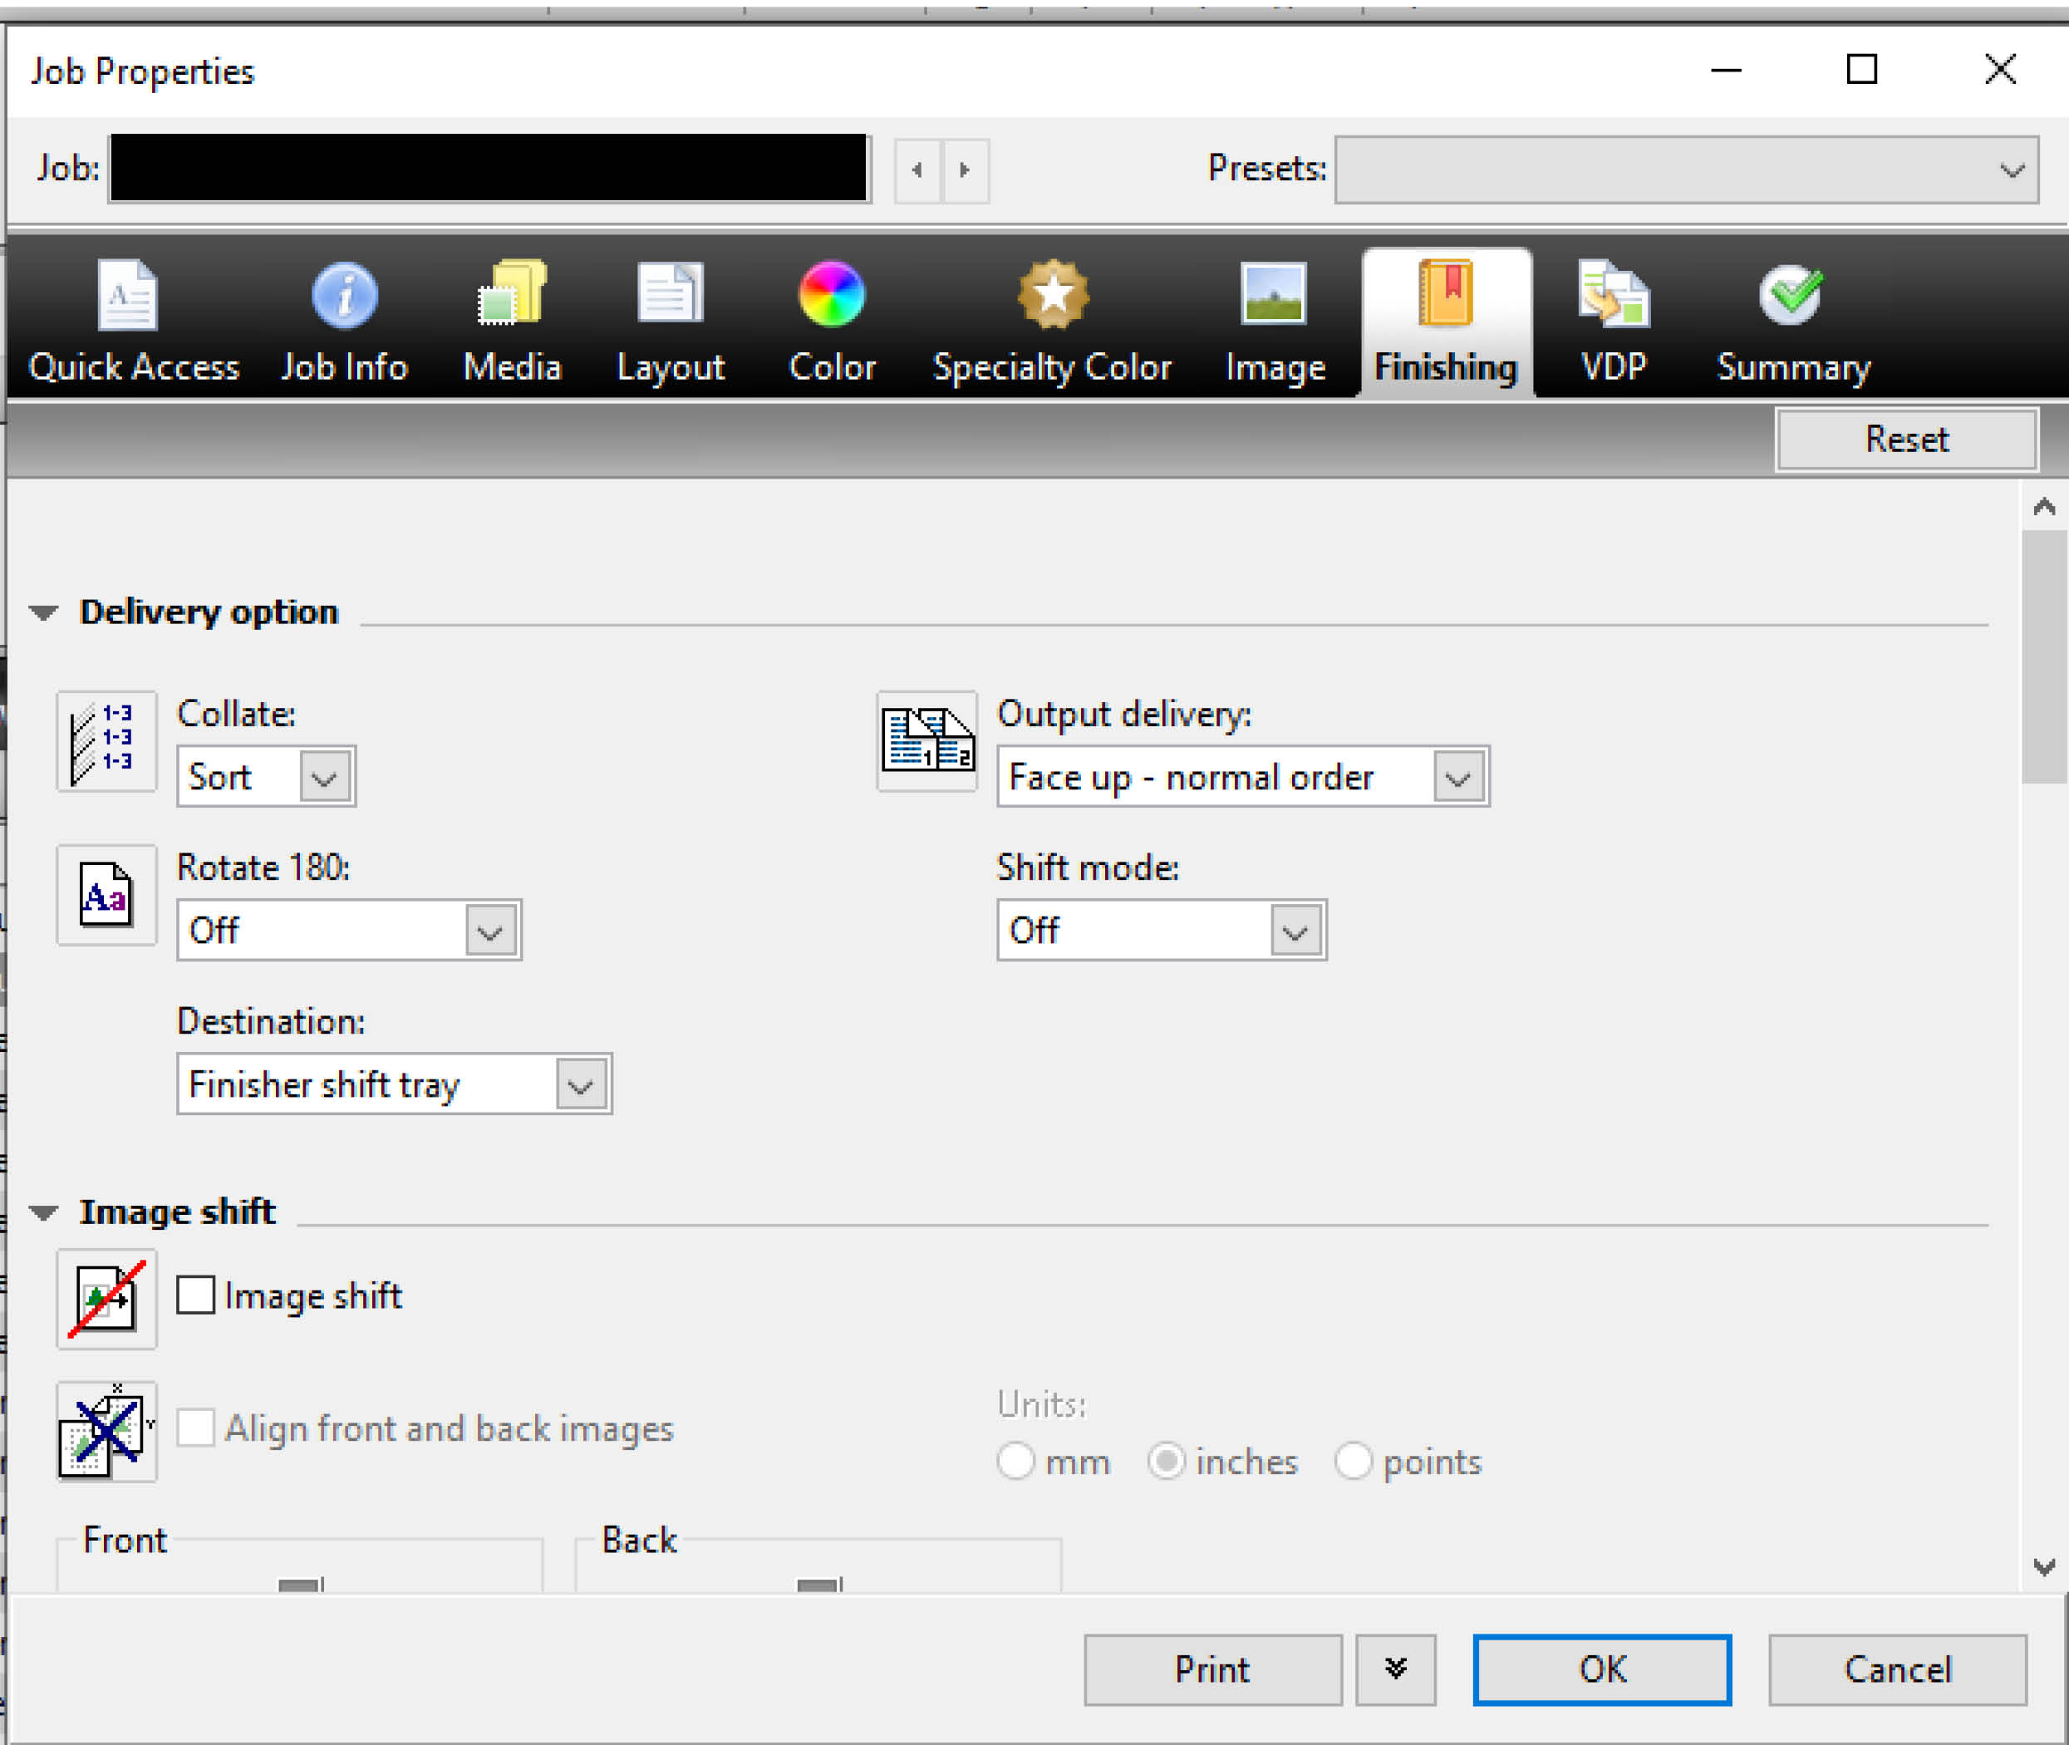Click the Print button
Image resolution: width=2069 pixels, height=1745 pixels.
point(1212,1670)
